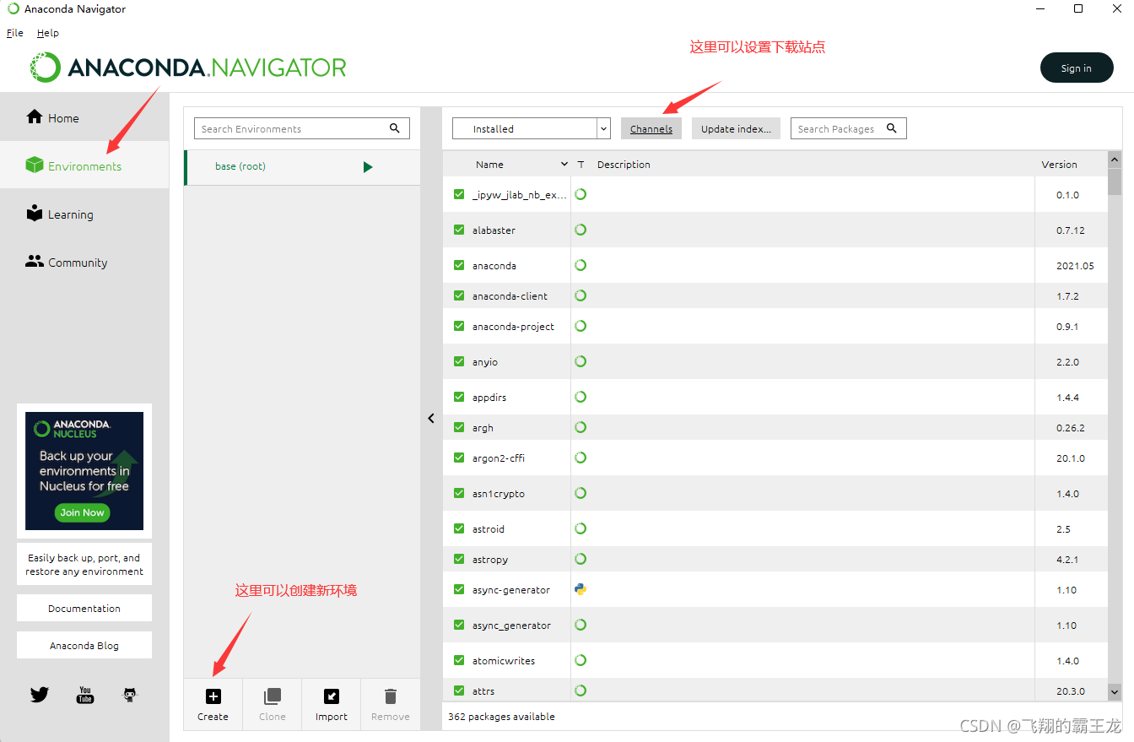Screen dimensions: 1134x742
Task: Toggle the alabaster package checkbox
Action: [x=459, y=230]
